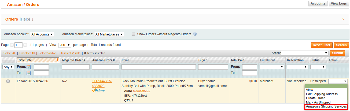Viewport: 350px width, 111px height.
Task: Click the Prime badge in order row
Action: 98,90
